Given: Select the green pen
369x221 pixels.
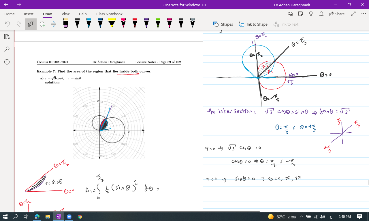Looking at the screenshot, I should pos(158,23).
